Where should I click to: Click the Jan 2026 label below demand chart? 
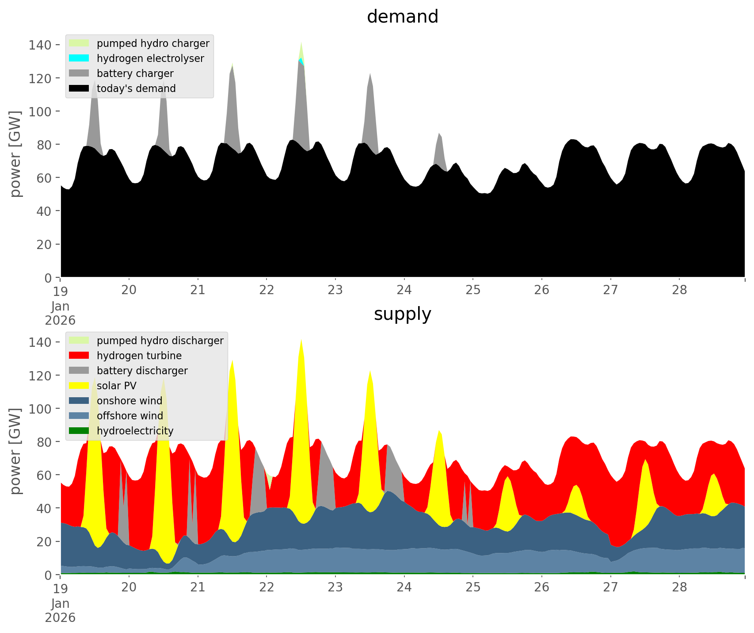(60, 313)
